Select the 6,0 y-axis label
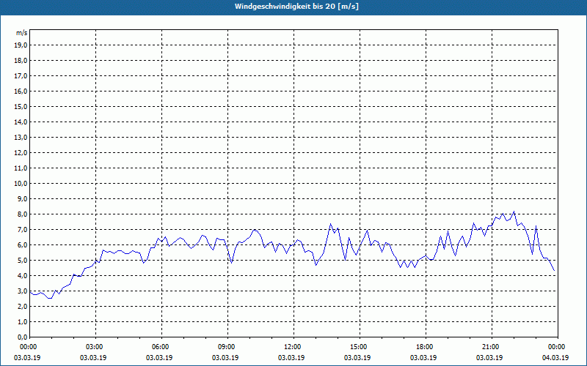 (22, 245)
